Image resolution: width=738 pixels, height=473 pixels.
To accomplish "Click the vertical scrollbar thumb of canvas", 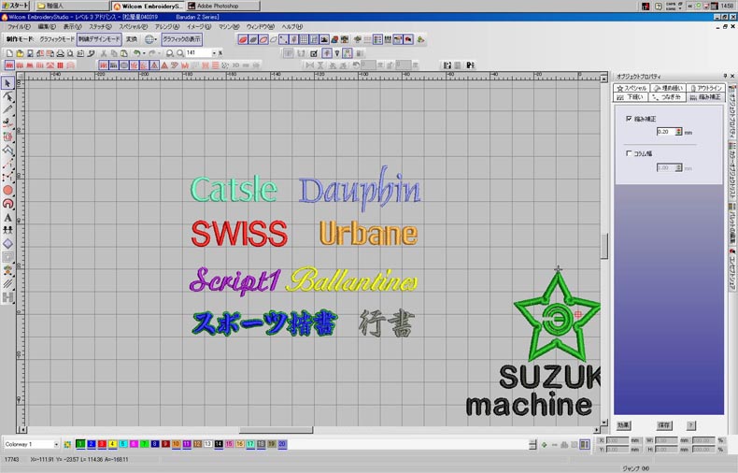I will pyautogui.click(x=603, y=246).
